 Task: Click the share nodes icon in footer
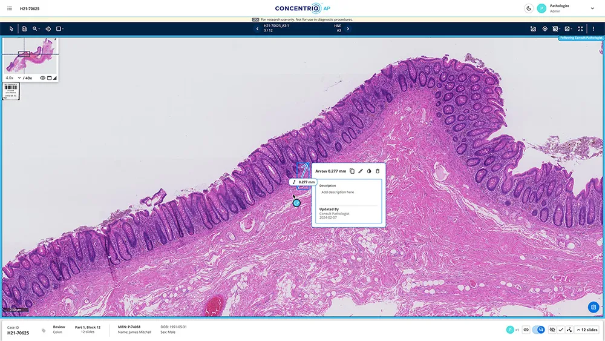(569, 330)
